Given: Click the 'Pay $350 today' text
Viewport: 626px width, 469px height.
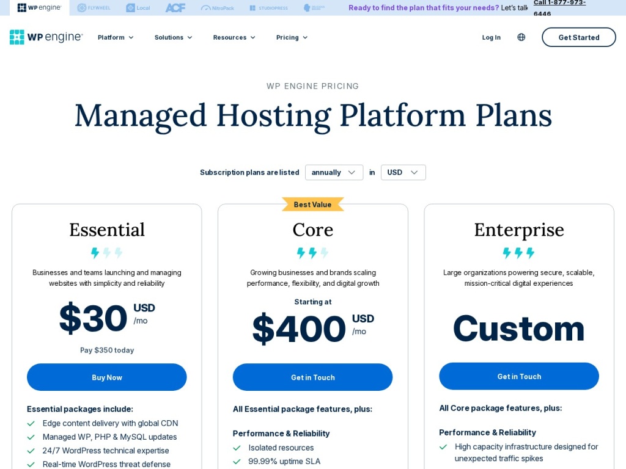Looking at the screenshot, I should pos(107,350).
